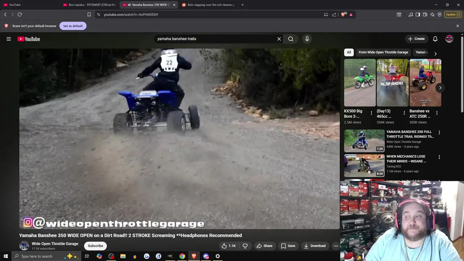Viewport: 464px width, 261px height.
Task: Set Brave as default browser
Action: coord(73,26)
